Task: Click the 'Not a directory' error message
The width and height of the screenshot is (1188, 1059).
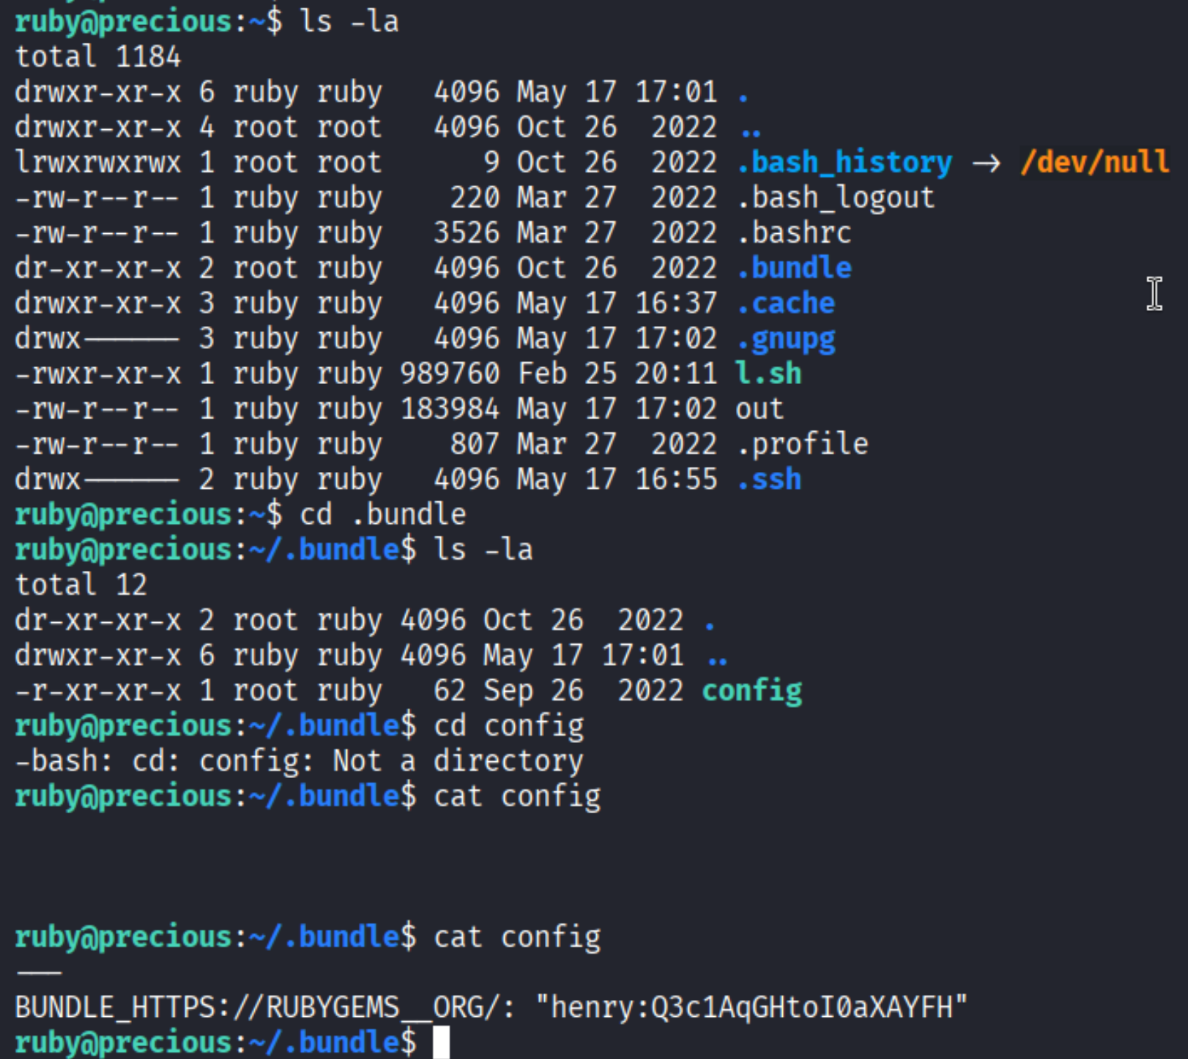Action: 458,761
